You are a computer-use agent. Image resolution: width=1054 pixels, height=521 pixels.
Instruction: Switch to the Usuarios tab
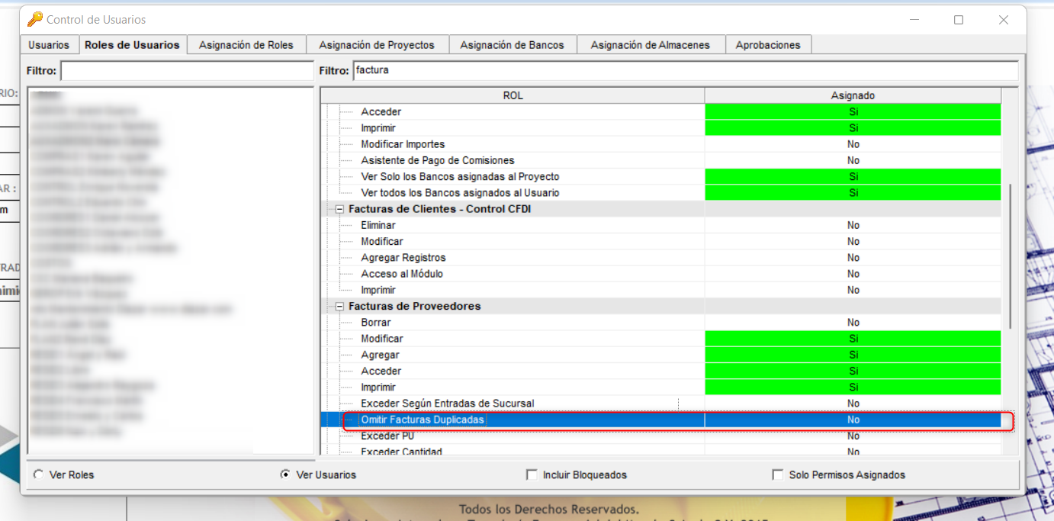point(49,44)
